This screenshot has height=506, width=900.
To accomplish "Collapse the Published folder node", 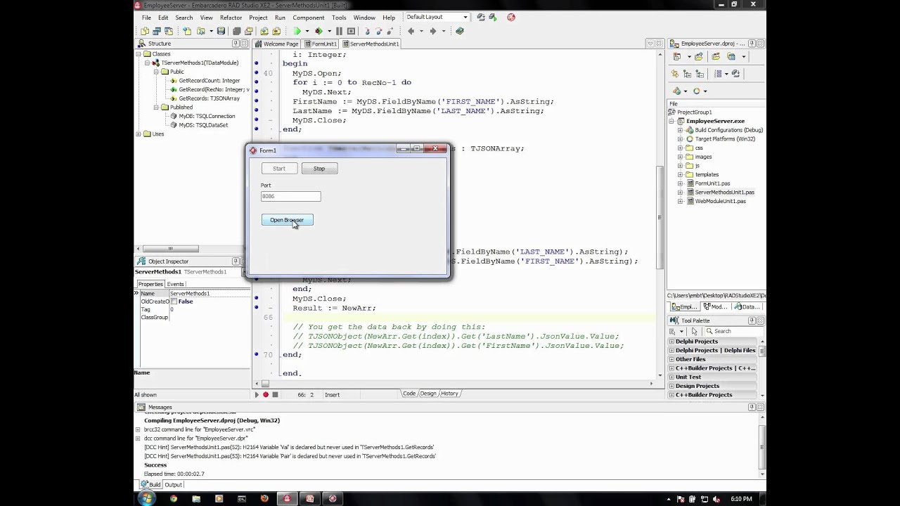I will [x=156, y=108].
